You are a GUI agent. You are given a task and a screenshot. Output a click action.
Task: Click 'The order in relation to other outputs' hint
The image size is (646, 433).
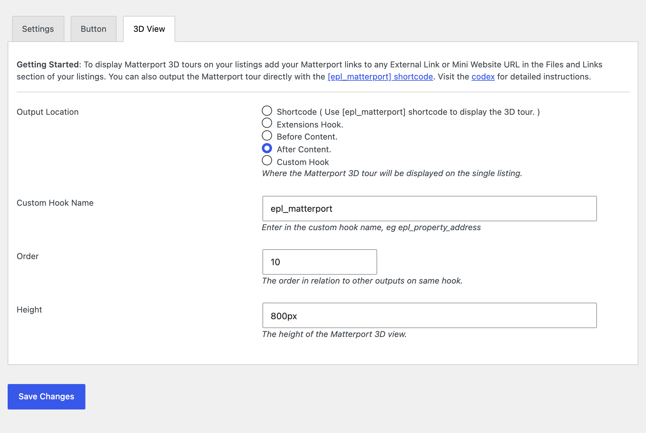coord(362,281)
